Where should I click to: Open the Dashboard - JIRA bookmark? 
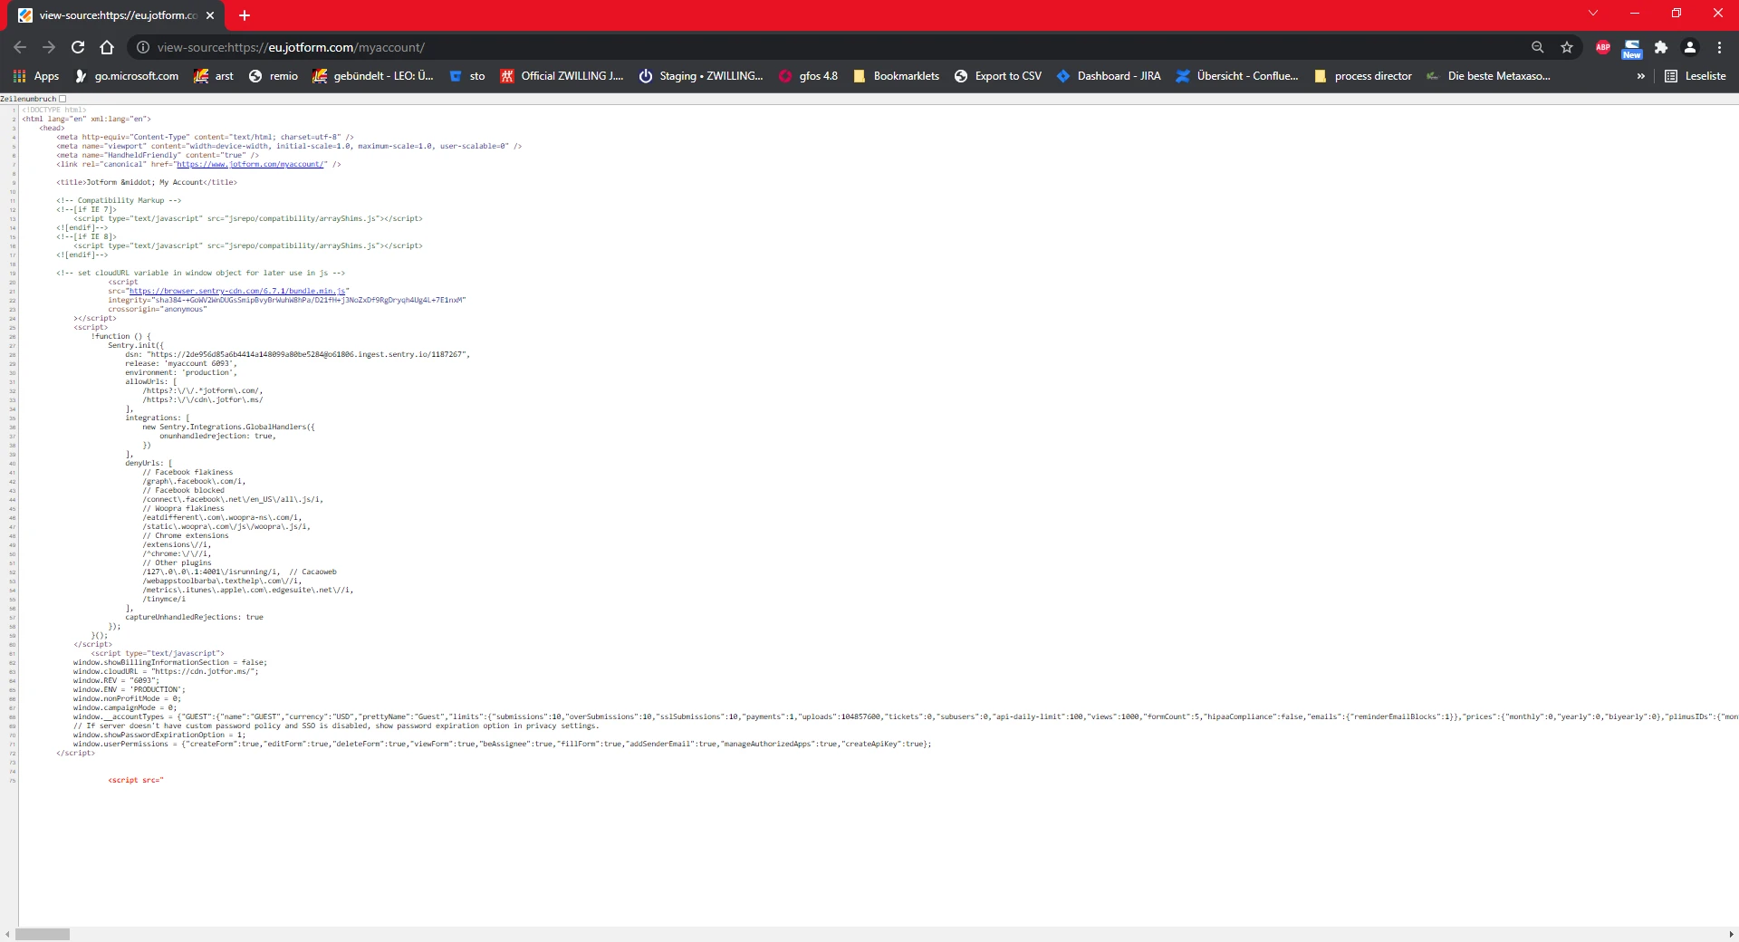tap(1109, 76)
